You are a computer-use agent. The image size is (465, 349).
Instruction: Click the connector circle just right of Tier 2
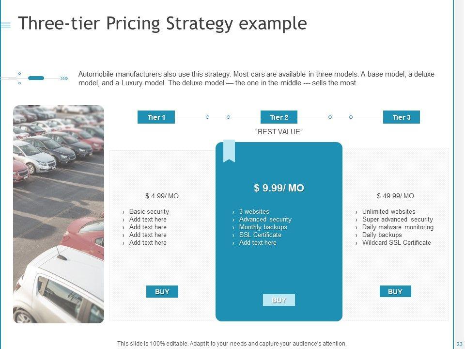tap(330, 117)
